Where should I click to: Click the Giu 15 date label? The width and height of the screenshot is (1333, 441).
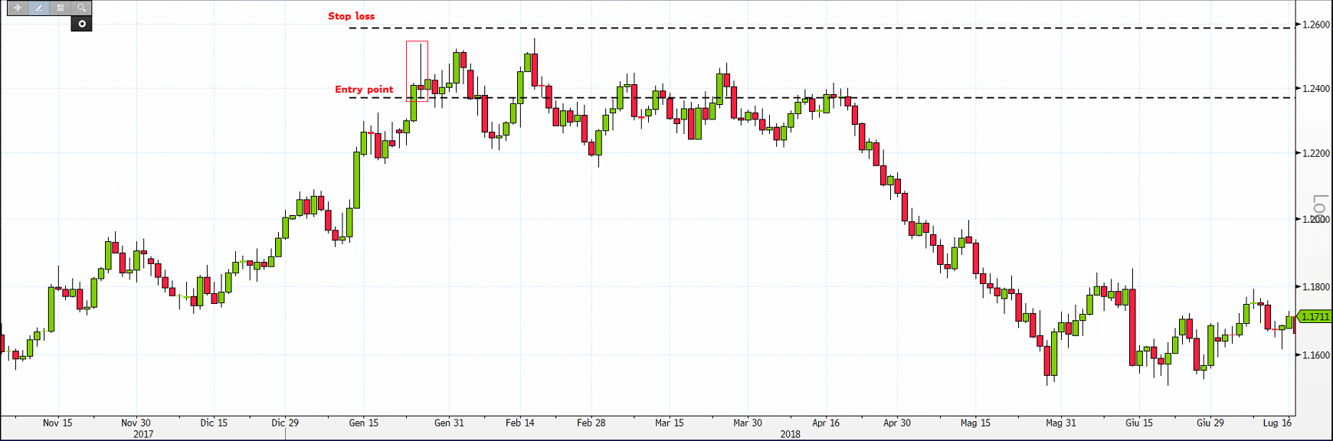(1139, 423)
